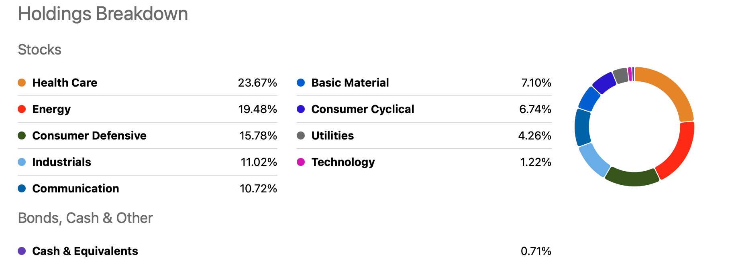Click the orange Health Care legend dot

point(22,83)
